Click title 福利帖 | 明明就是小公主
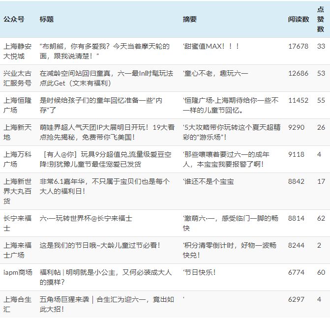 (106, 277)
